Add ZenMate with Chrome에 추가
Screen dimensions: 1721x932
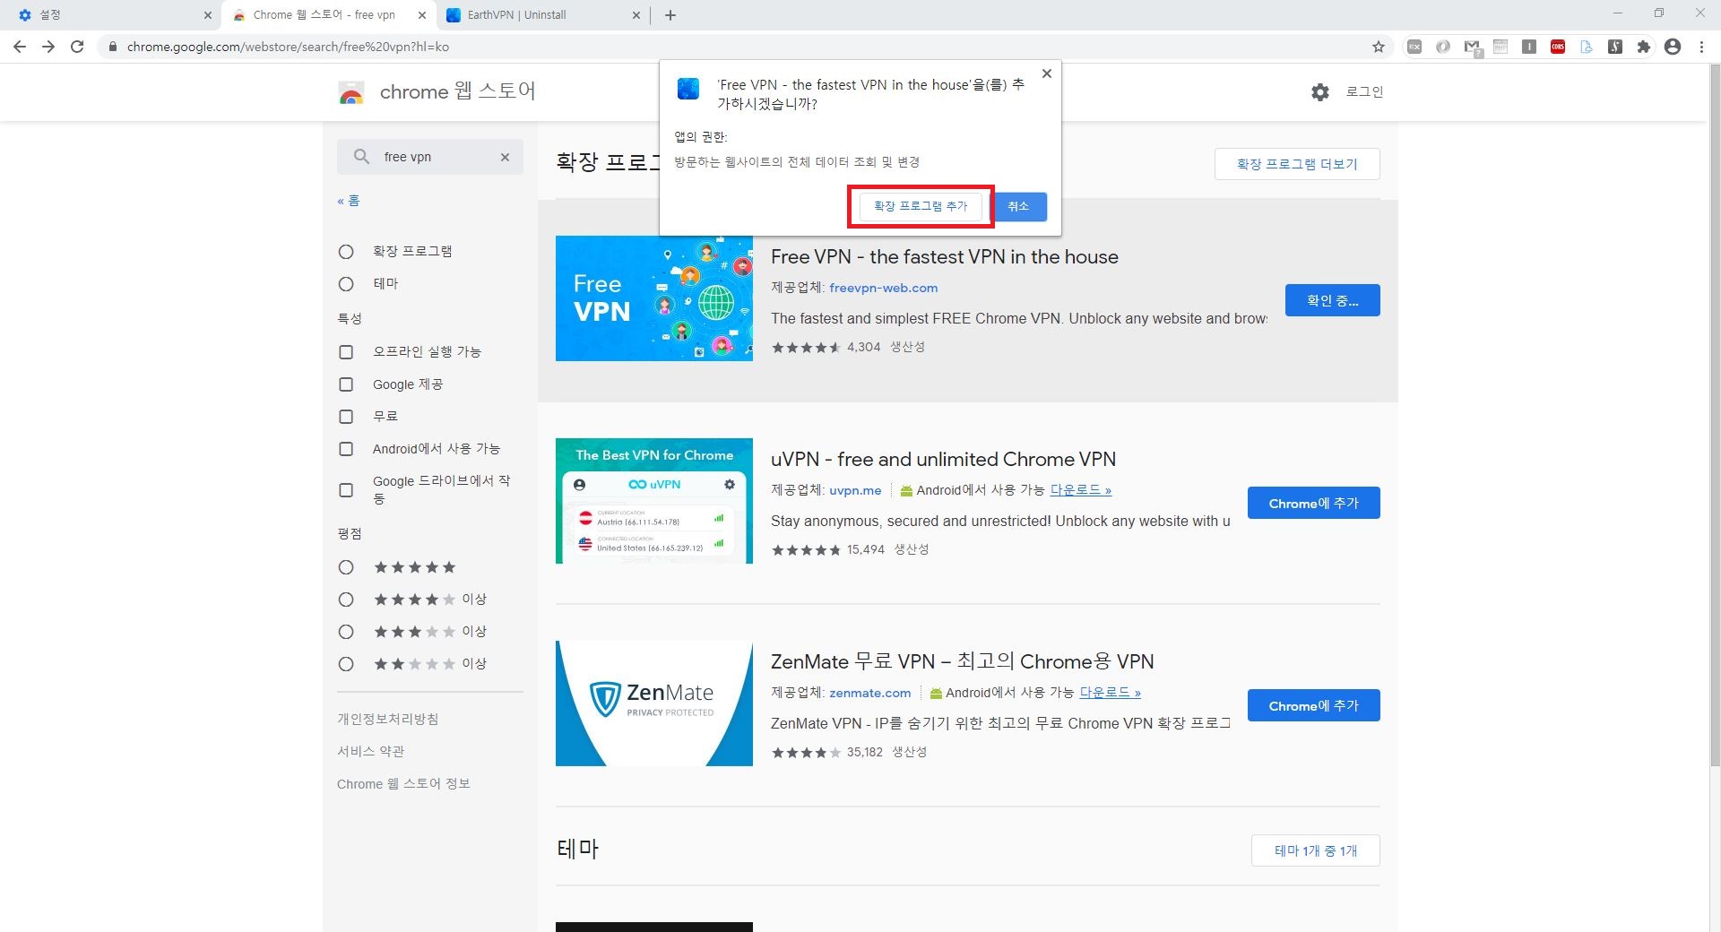point(1313,705)
